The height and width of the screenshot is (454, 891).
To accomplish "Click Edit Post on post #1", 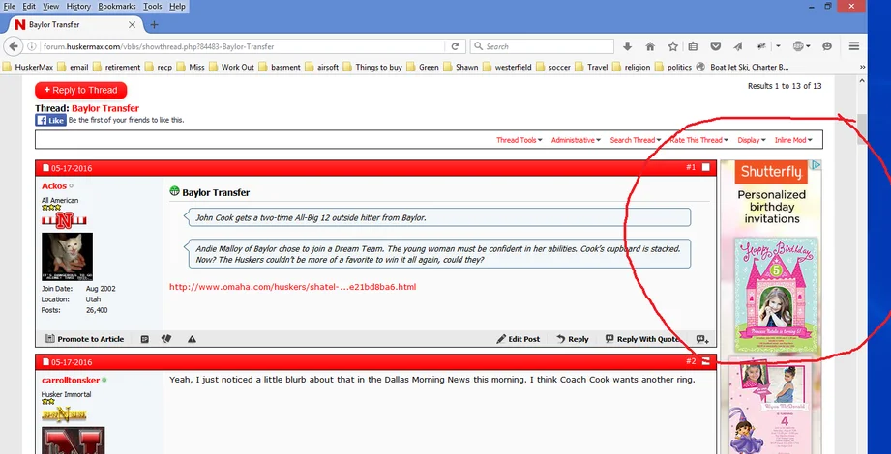I will pyautogui.click(x=519, y=339).
